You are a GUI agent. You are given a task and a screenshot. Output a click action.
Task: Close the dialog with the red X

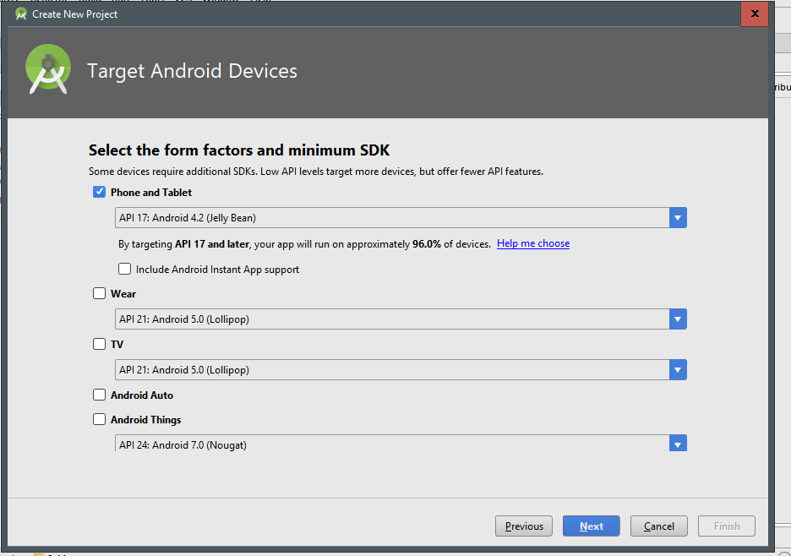[755, 14]
